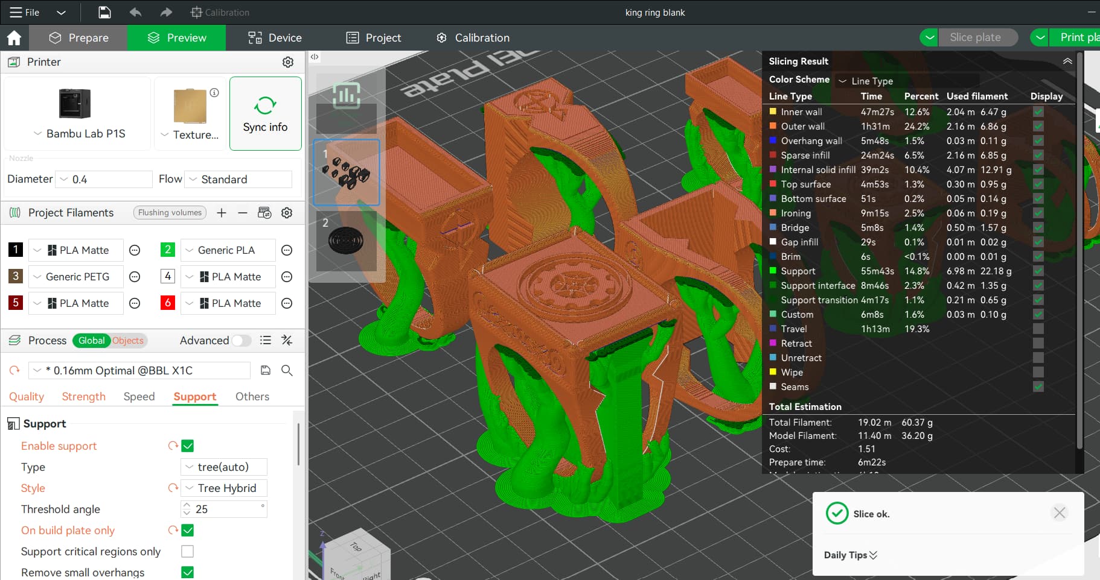This screenshot has width=1100, height=580.
Task: Click the red filament 6 color swatch
Action: [168, 303]
